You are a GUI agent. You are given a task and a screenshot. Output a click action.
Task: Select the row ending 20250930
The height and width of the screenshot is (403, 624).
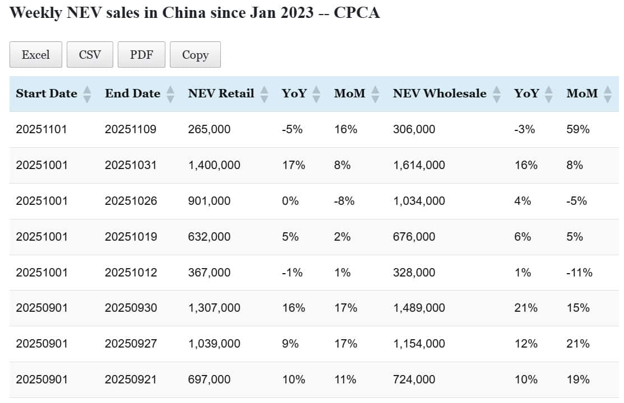[x=131, y=308]
